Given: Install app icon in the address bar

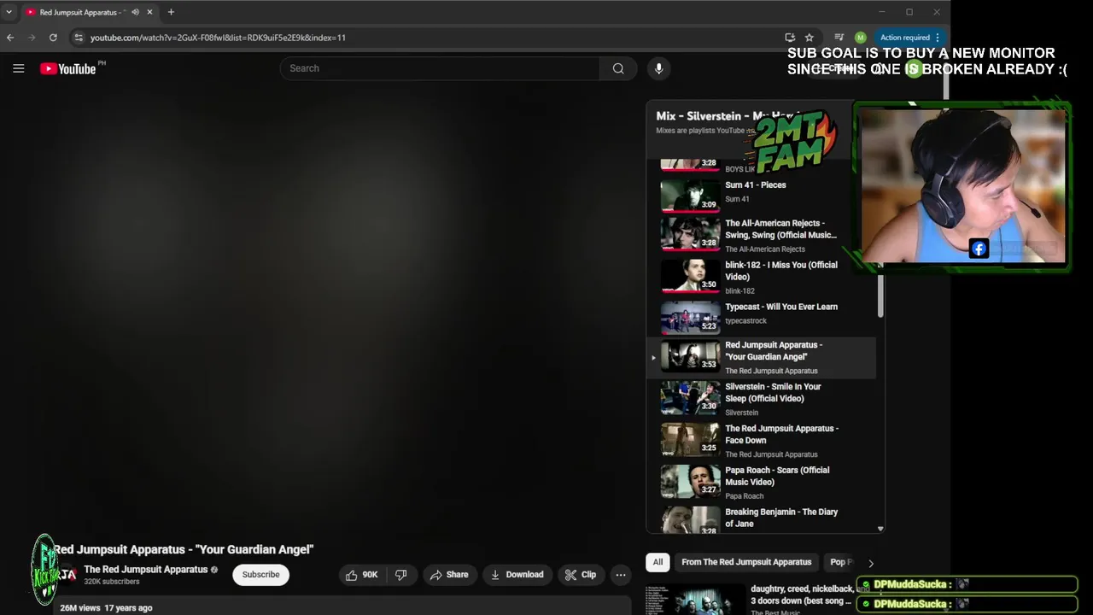Looking at the screenshot, I should pyautogui.click(x=790, y=38).
